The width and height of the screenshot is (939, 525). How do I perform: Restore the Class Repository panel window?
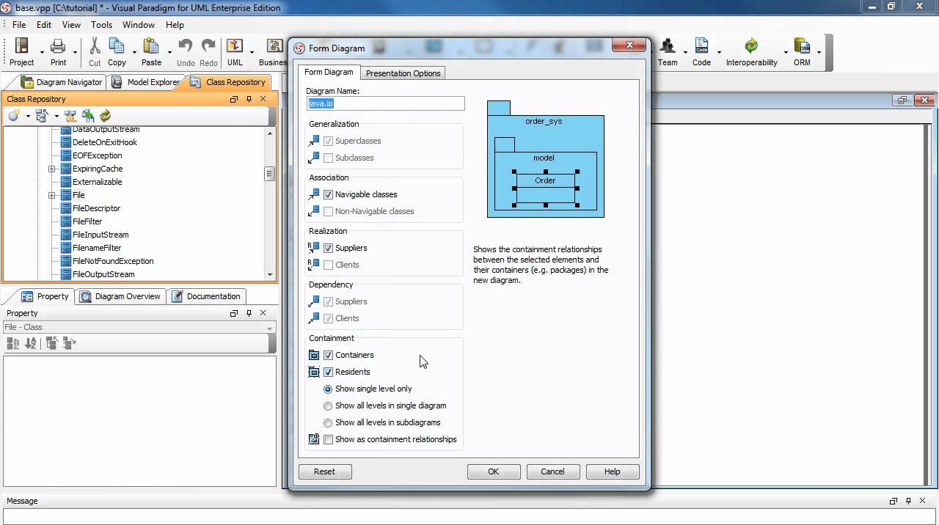point(234,99)
